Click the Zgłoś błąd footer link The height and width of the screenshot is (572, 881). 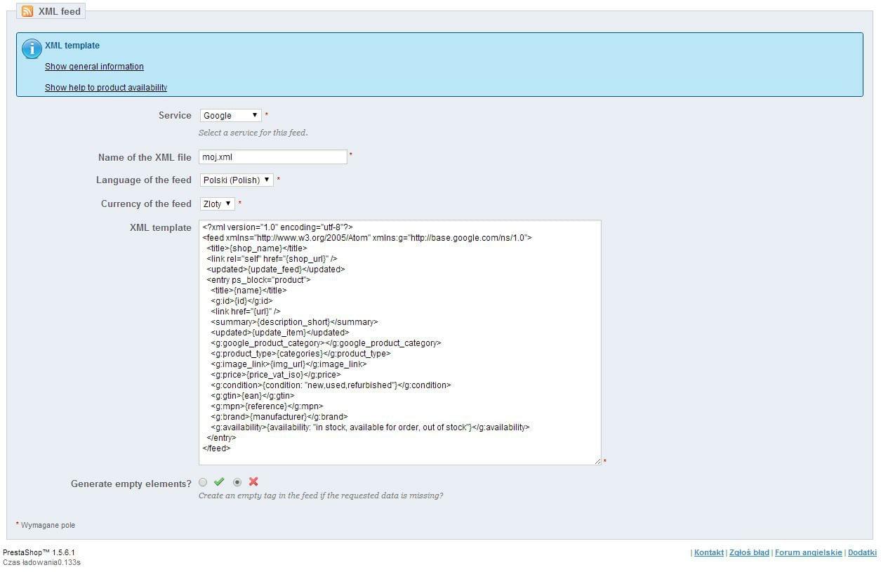(749, 553)
